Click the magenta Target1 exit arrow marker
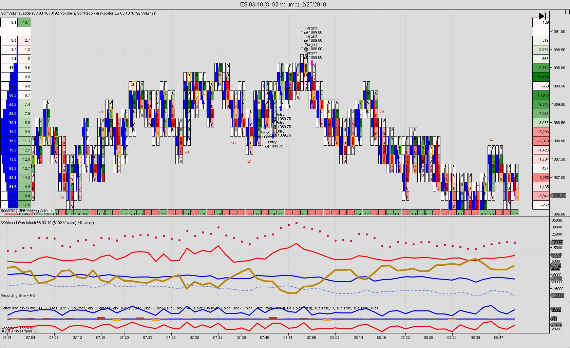 pyautogui.click(x=312, y=63)
